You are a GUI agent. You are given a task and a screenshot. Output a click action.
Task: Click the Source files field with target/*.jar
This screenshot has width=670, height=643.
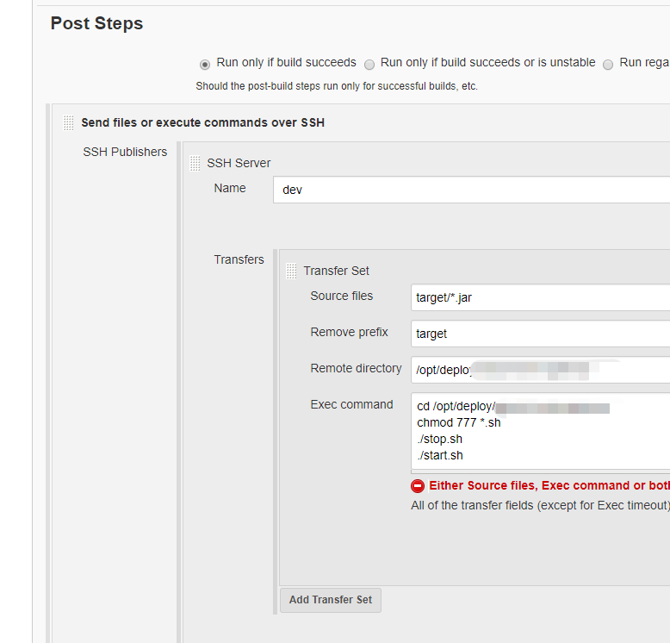(540, 297)
